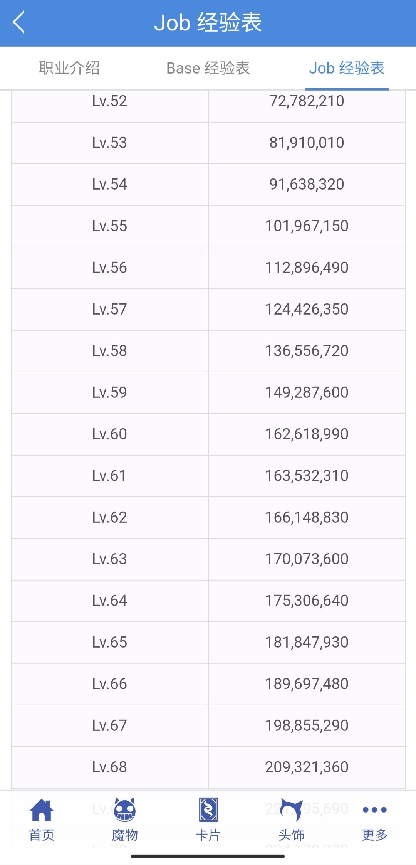
Task: Tap the 更多 three-dots icon
Action: [x=374, y=810]
